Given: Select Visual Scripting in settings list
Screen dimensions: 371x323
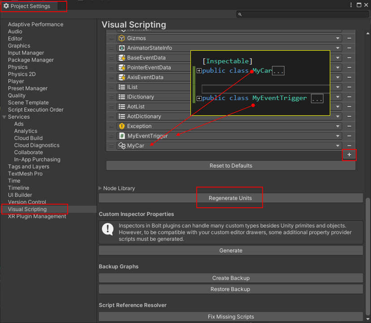Looking at the screenshot, I should pos(27,209).
